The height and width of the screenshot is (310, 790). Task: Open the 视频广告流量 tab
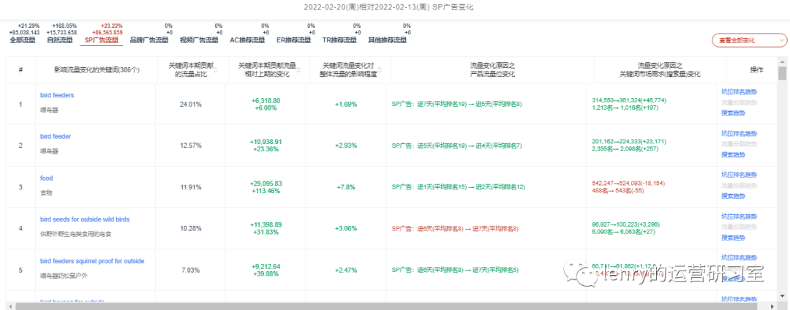coord(199,39)
